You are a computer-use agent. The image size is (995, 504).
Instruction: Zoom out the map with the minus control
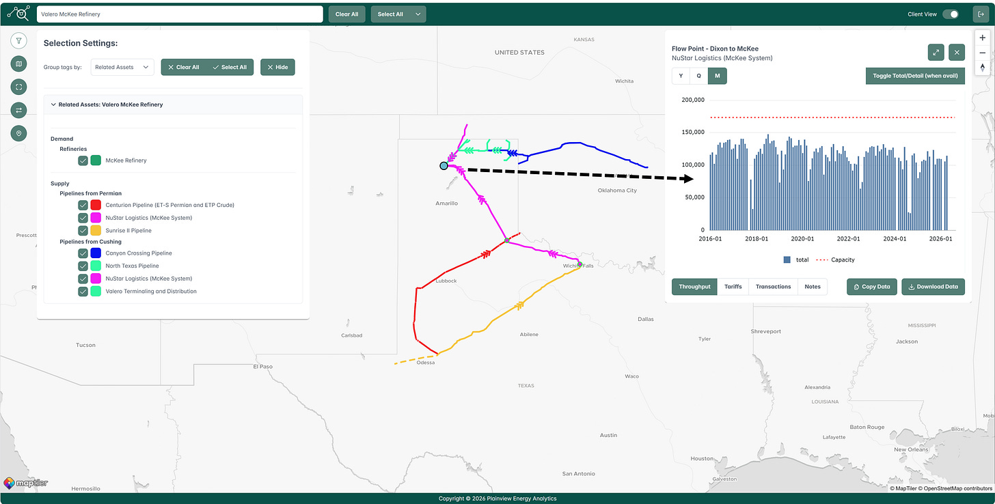coord(983,53)
